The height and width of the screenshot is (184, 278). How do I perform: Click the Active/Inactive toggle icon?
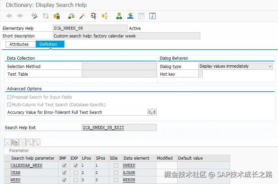tap(46, 16)
